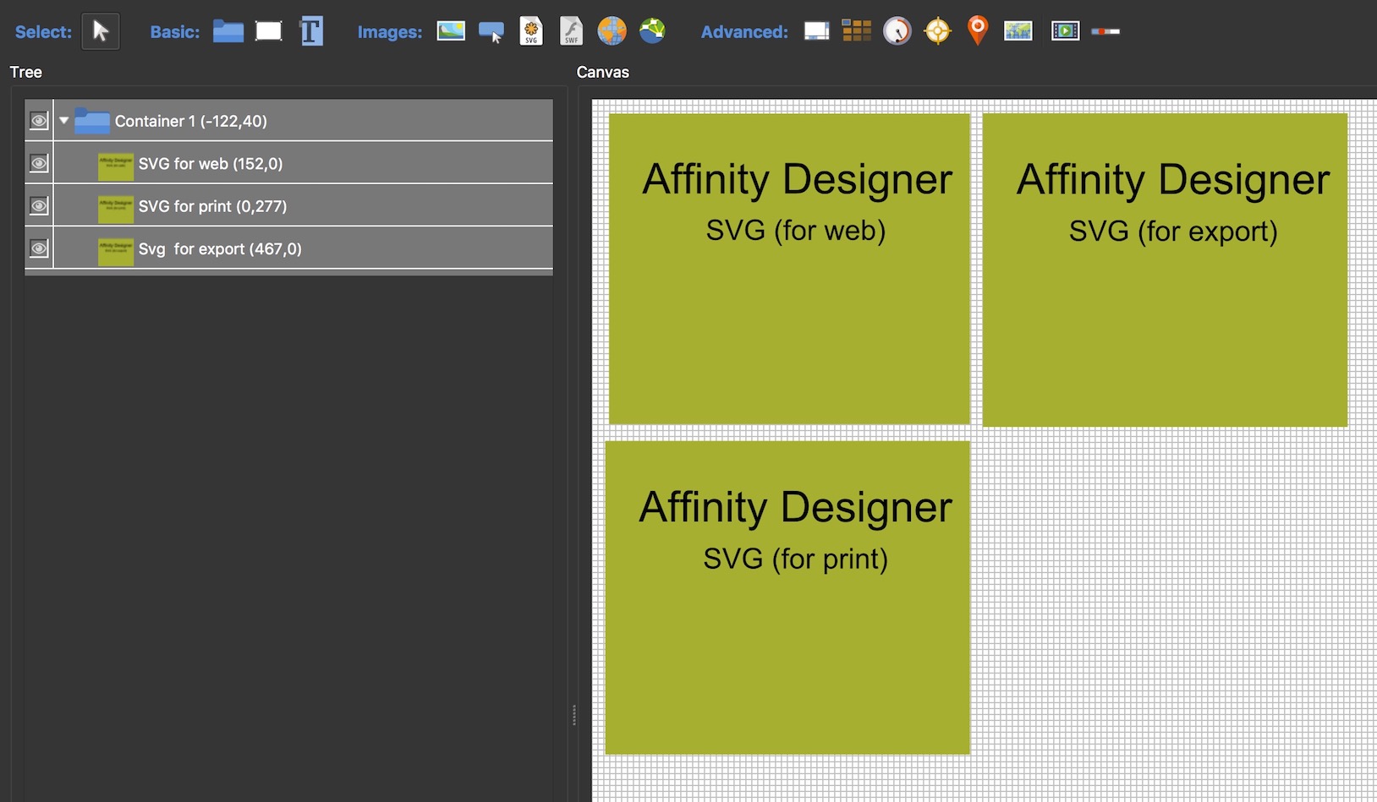
Task: Insert a video player element
Action: pyautogui.click(x=1066, y=32)
